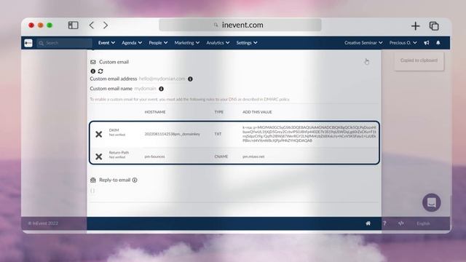
Task: Click the refresh icon under Custom email
Action: coord(100,71)
